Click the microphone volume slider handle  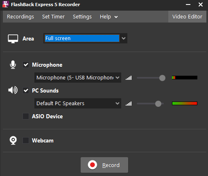tap(162, 78)
